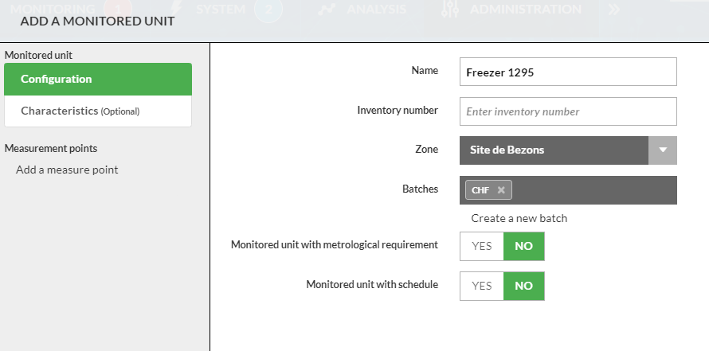Screen dimensions: 709x351
Task: Click the Measurement points heading
Action: tap(51, 148)
